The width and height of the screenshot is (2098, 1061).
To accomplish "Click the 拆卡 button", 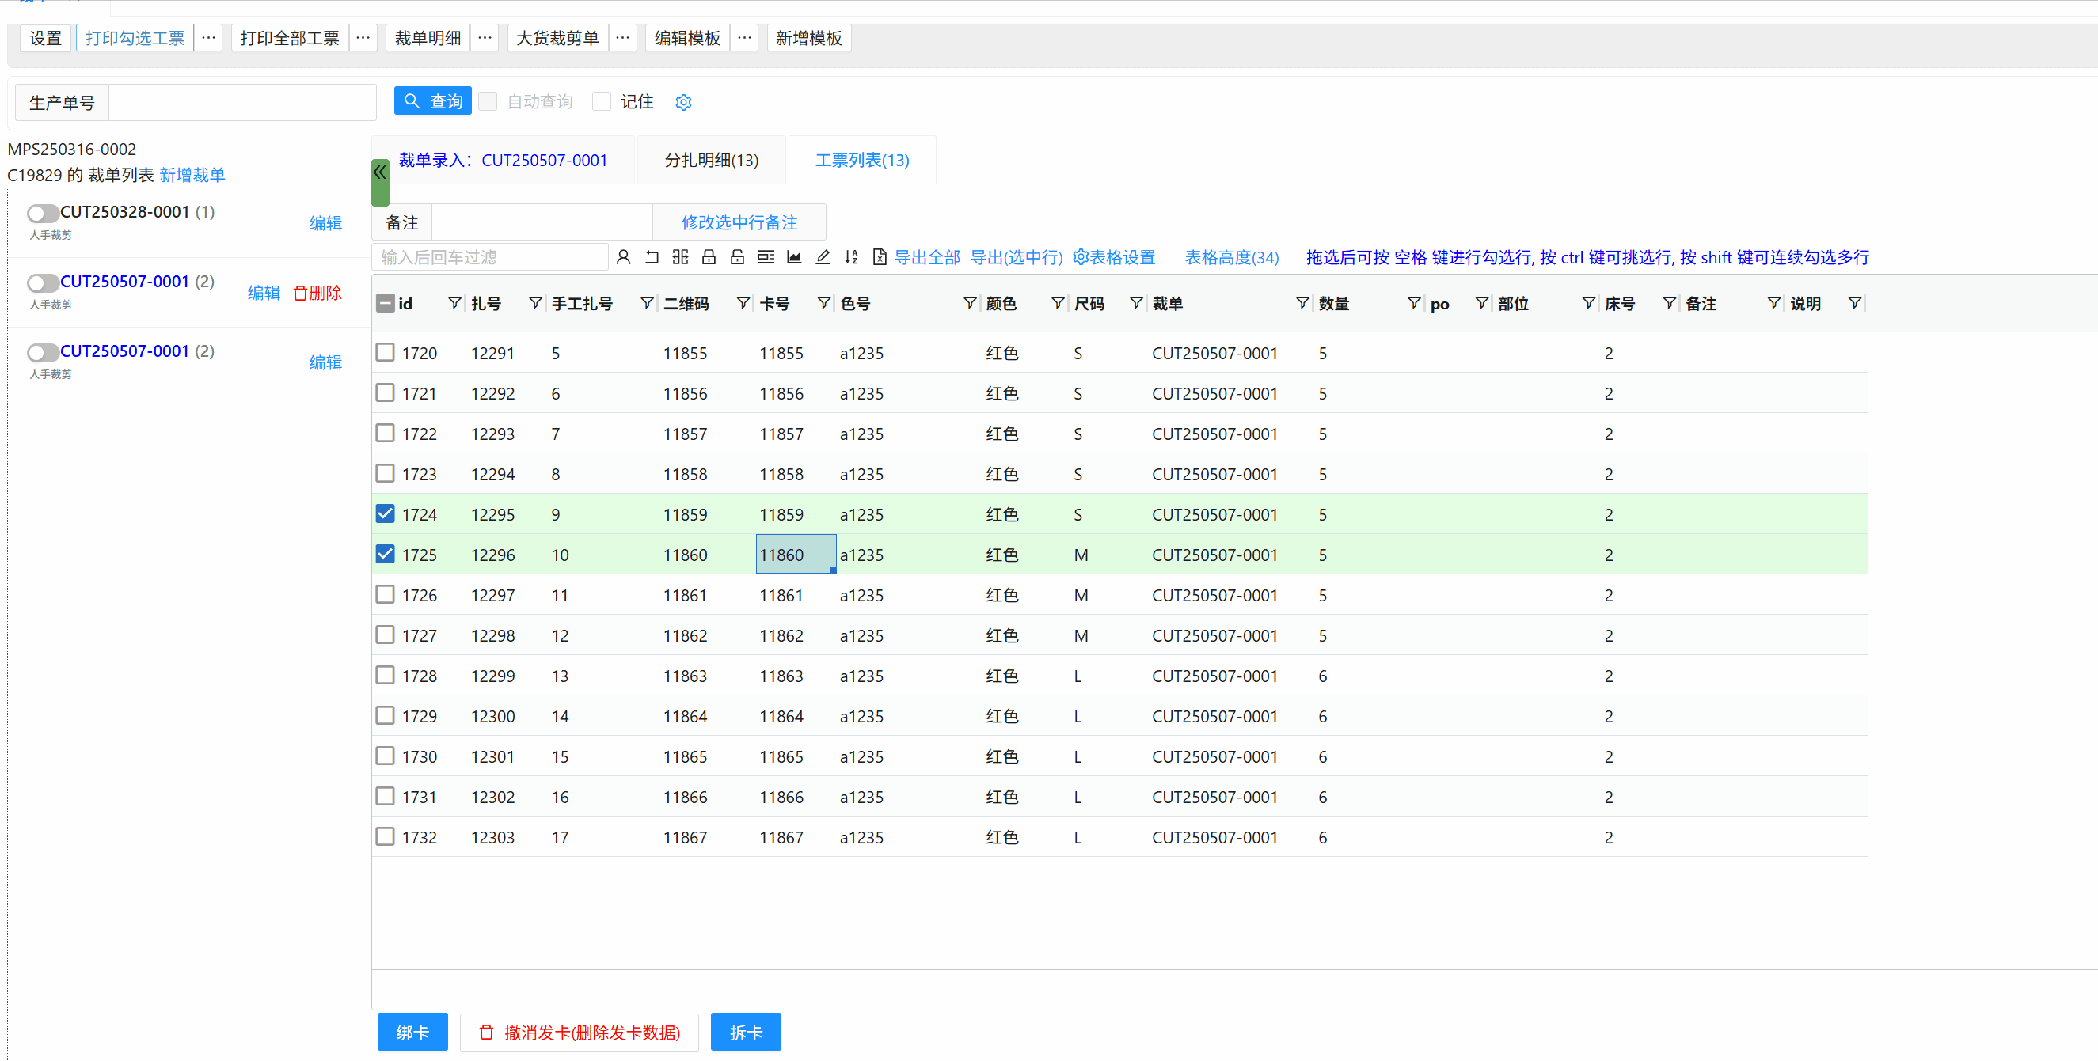I will pyautogui.click(x=746, y=1032).
